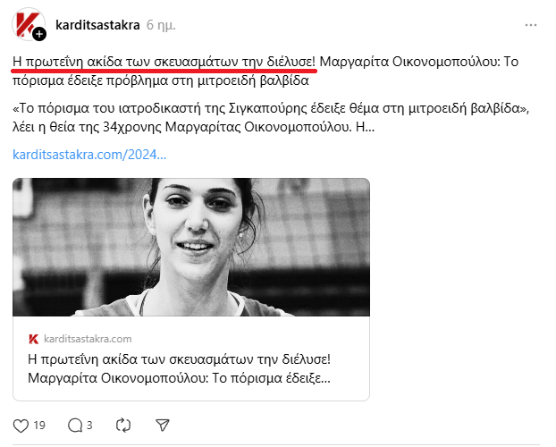Click the Μαργαρίτα Οικονομοπούλου text in post
The height and width of the screenshot is (447, 556).
click(409, 62)
